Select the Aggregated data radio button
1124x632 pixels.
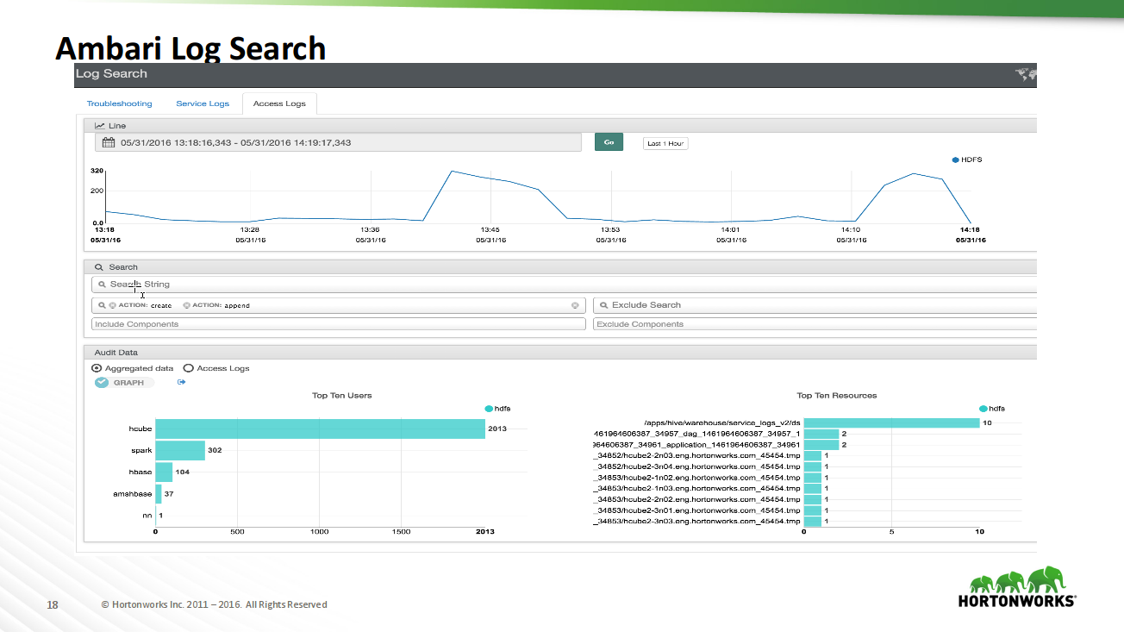pyautogui.click(x=97, y=368)
